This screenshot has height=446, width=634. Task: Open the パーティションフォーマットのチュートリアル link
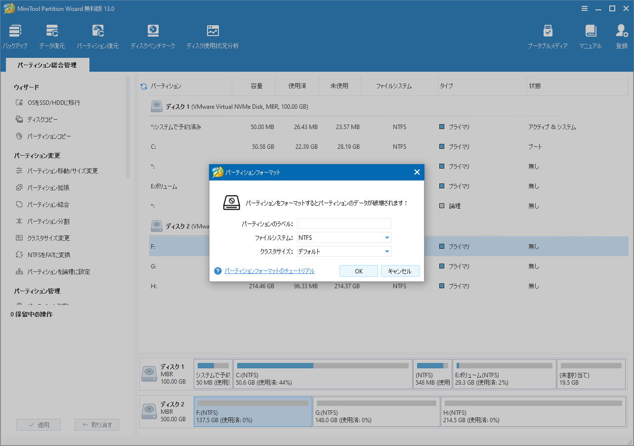point(269,271)
